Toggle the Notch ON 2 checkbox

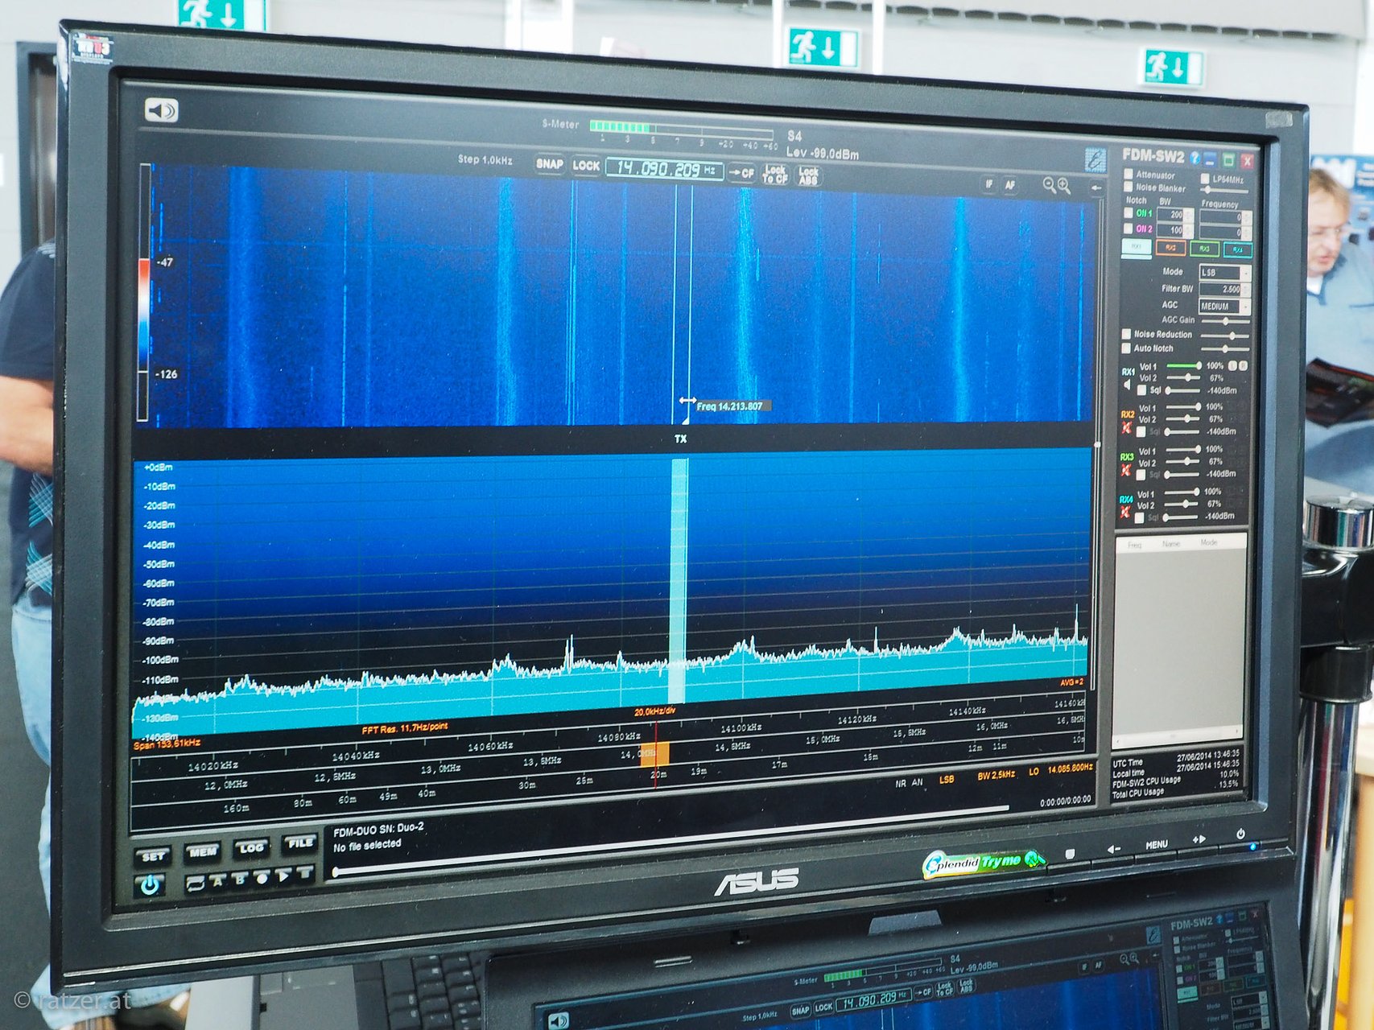(x=1128, y=229)
